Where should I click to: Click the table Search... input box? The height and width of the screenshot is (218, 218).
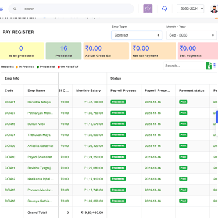tap(184, 66)
